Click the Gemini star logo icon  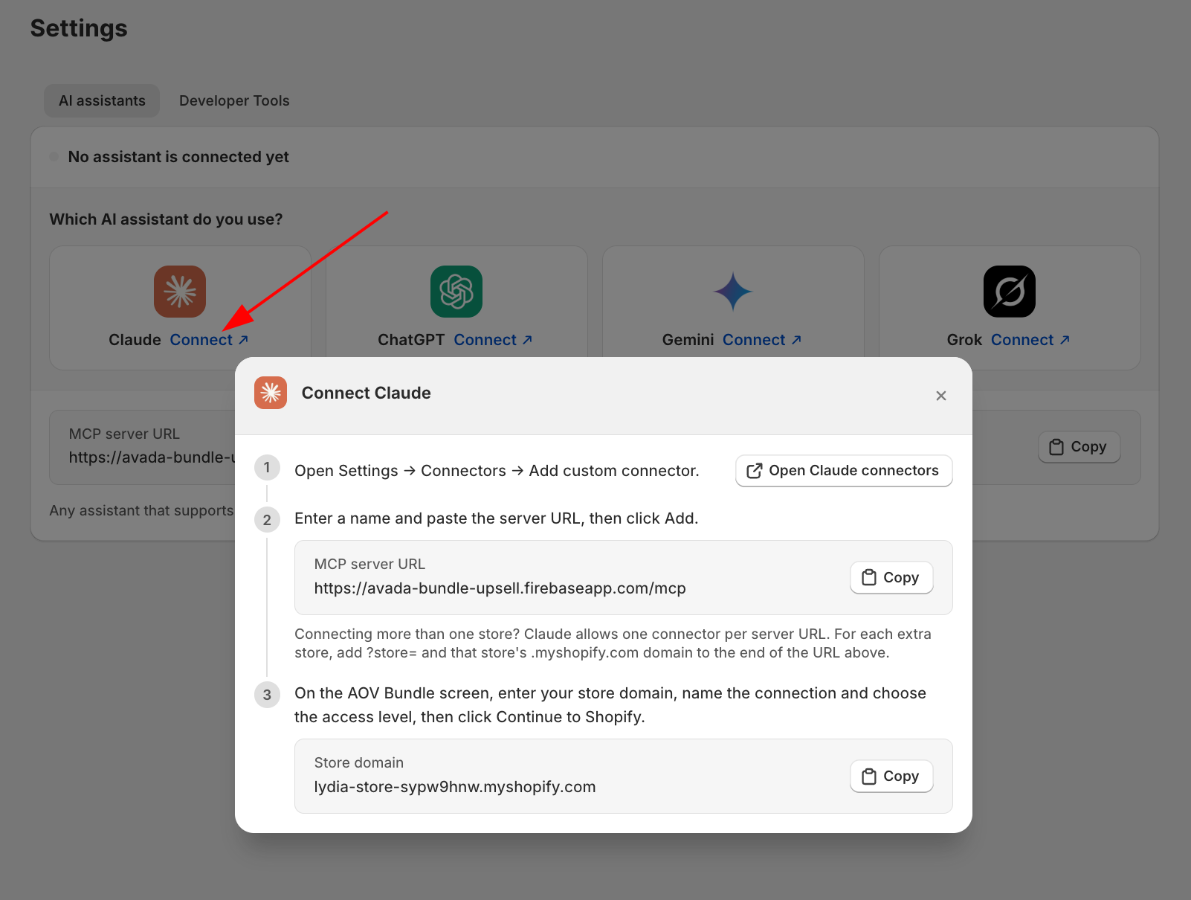point(733,292)
